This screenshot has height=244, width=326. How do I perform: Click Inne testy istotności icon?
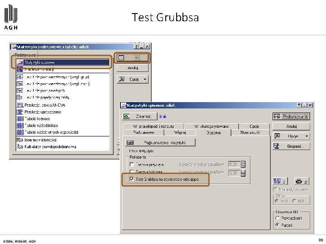coord(20,140)
